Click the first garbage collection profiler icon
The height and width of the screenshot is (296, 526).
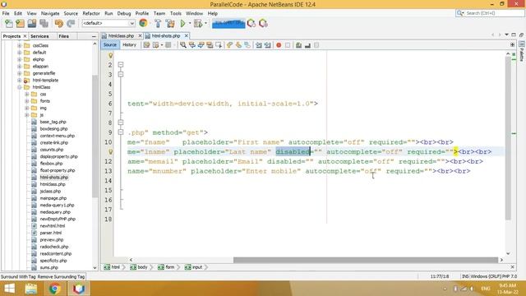pos(251,24)
